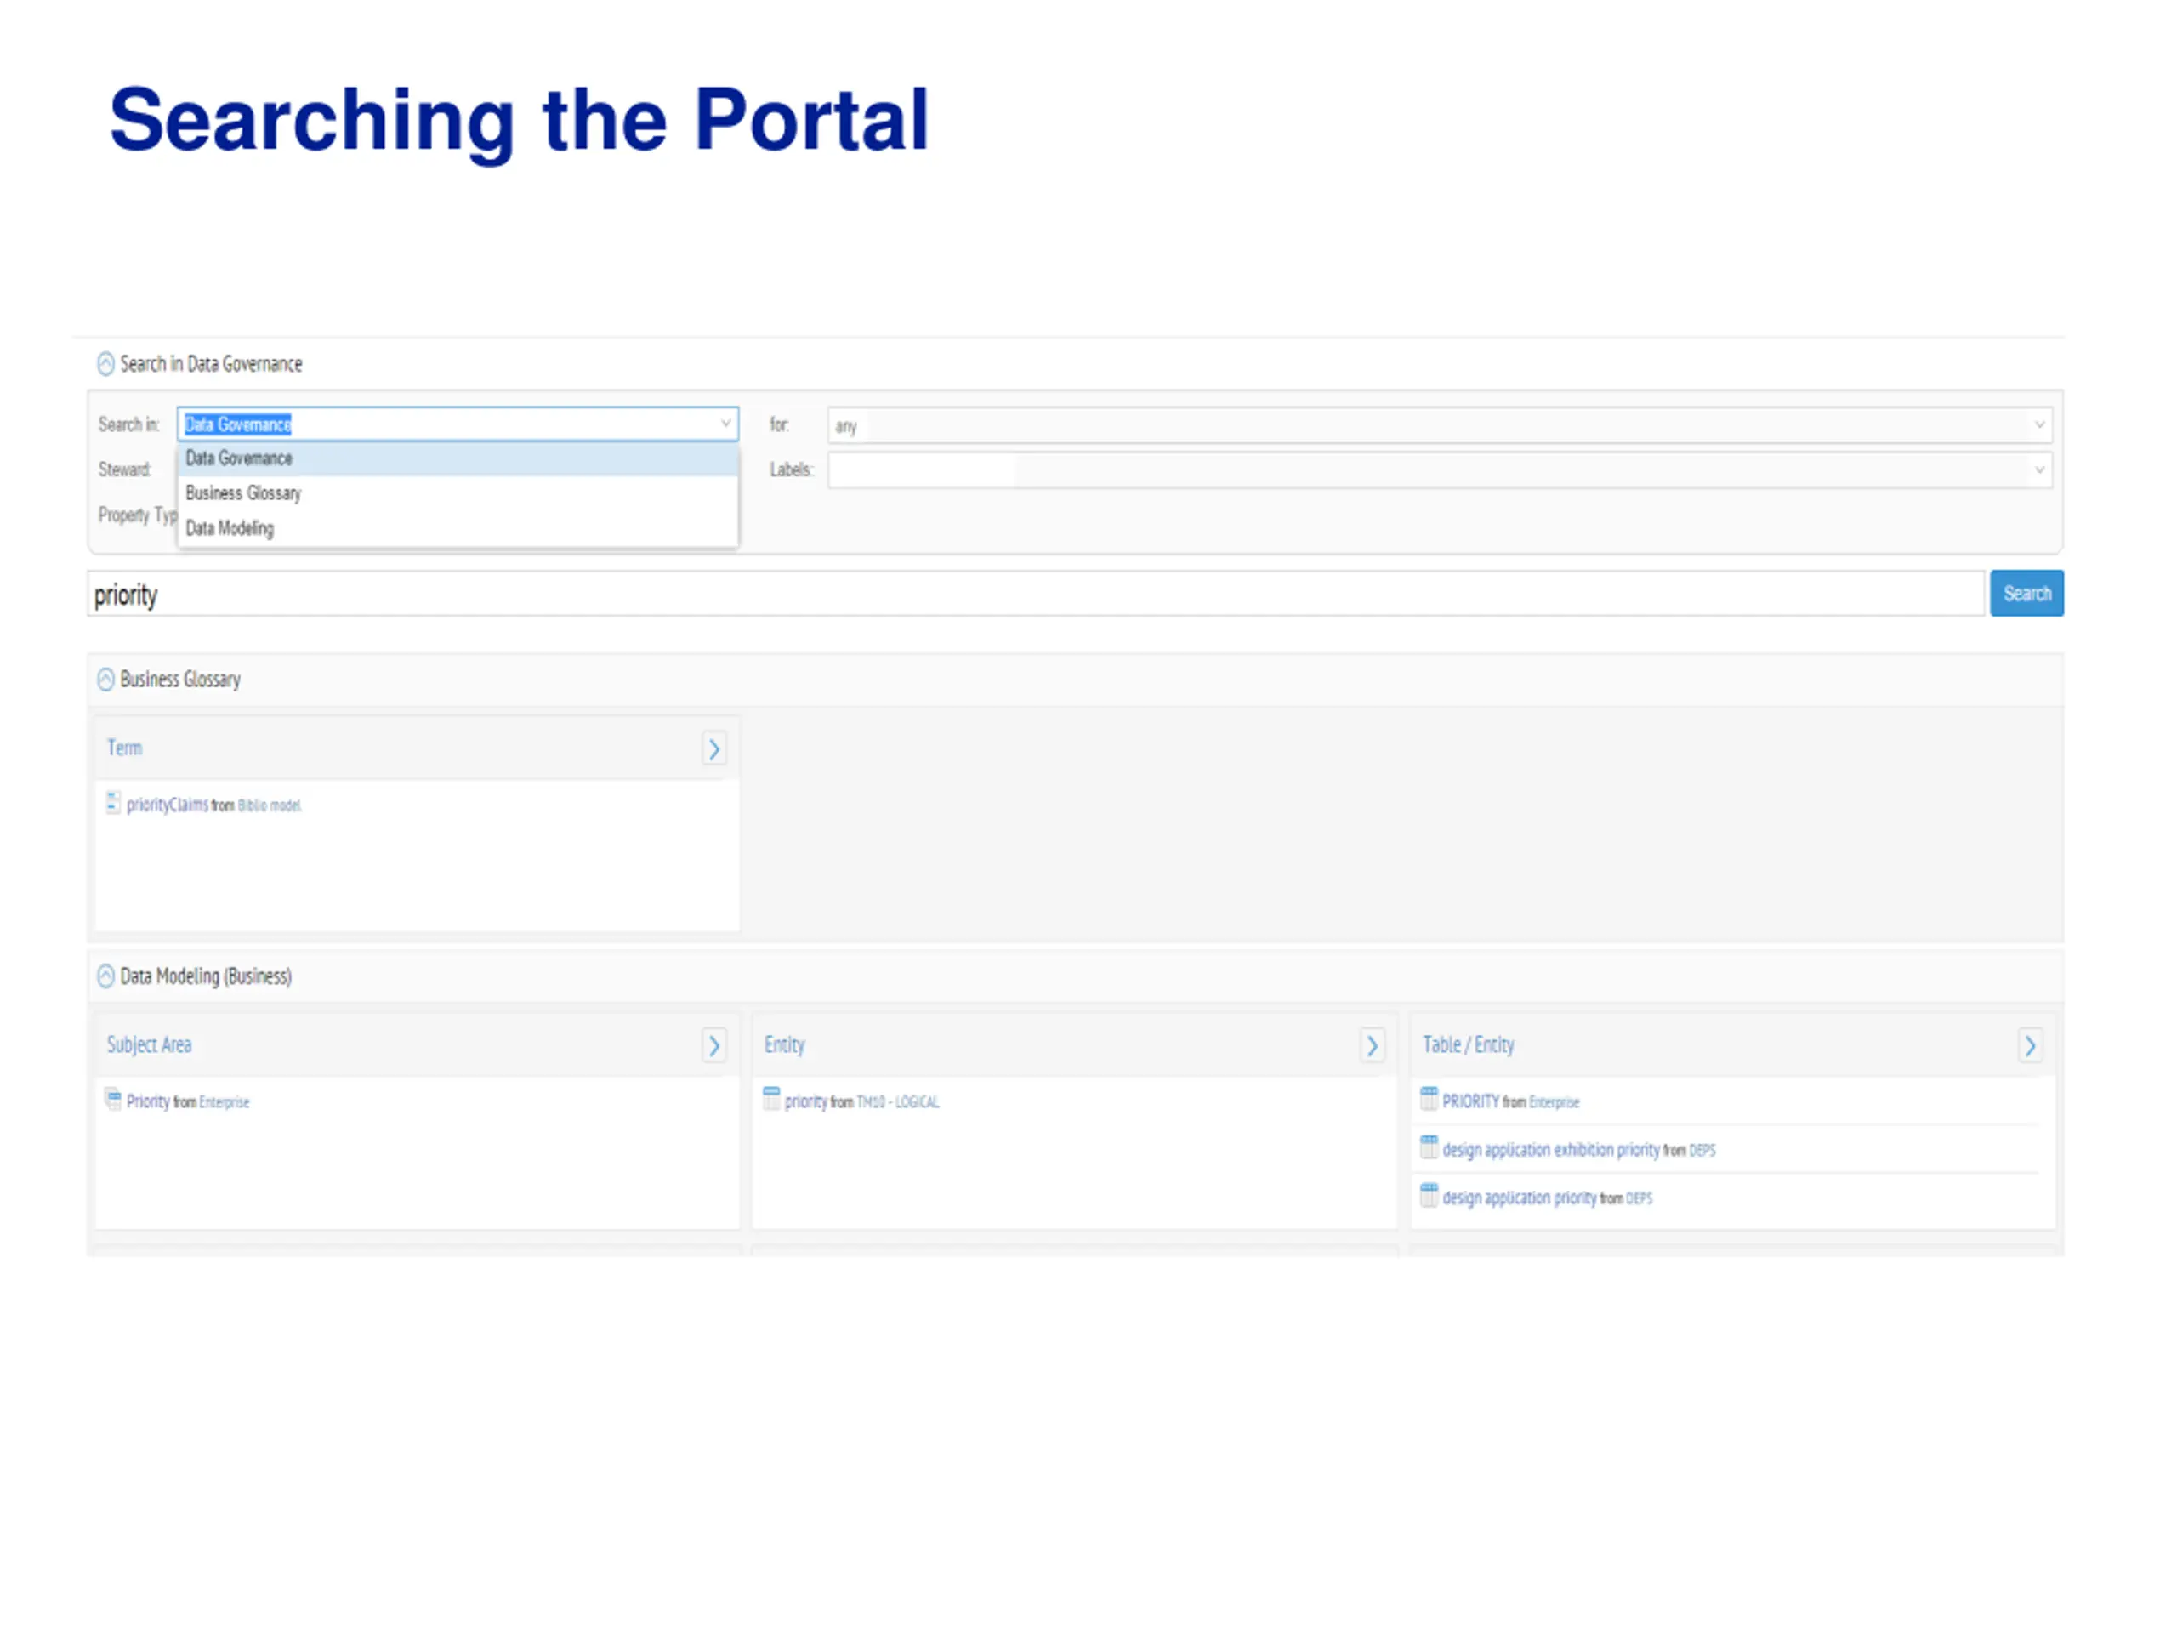Open design application exhibition priority link
The height and width of the screenshot is (1633, 2177).
pyautogui.click(x=1551, y=1150)
